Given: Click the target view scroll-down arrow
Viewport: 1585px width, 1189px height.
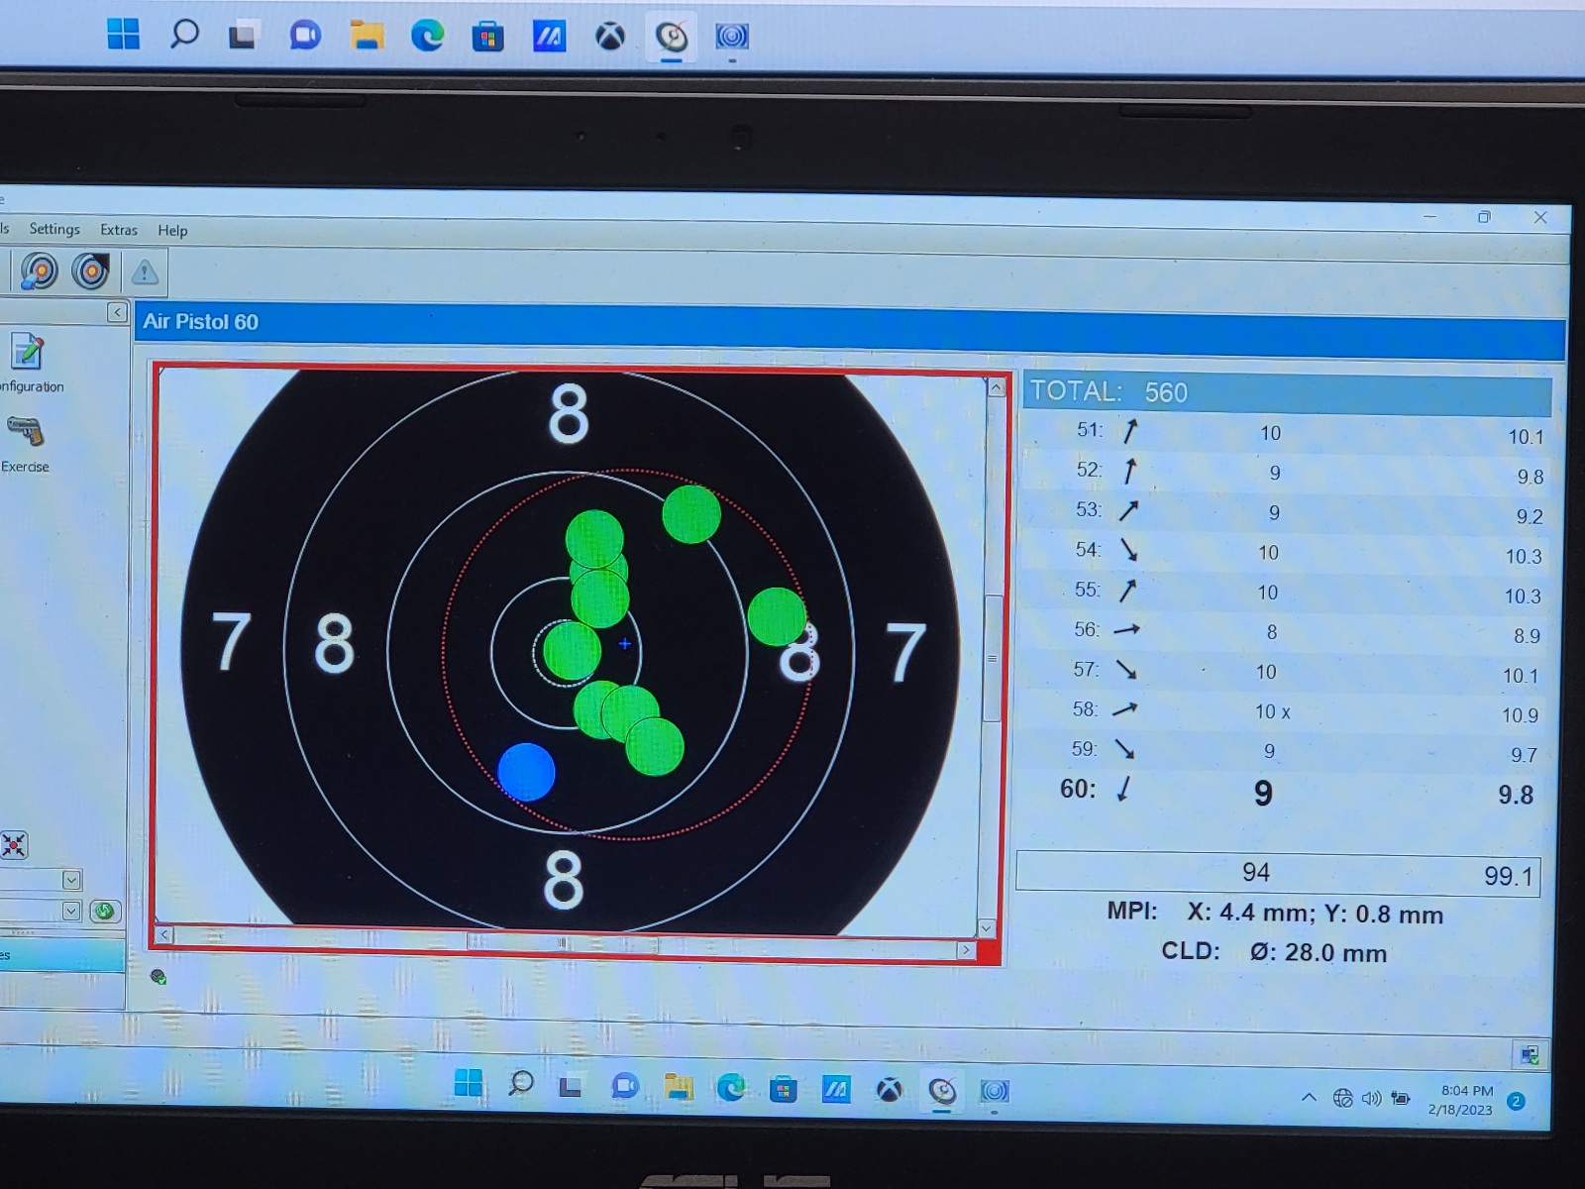Looking at the screenshot, I should coord(986,927).
